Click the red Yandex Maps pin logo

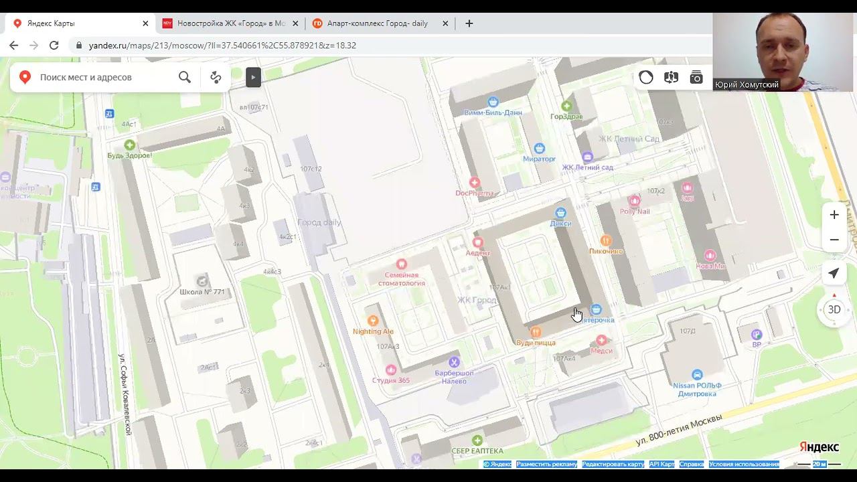coord(25,77)
